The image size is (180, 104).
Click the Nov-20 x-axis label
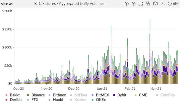pyautogui.click(x=47, y=89)
